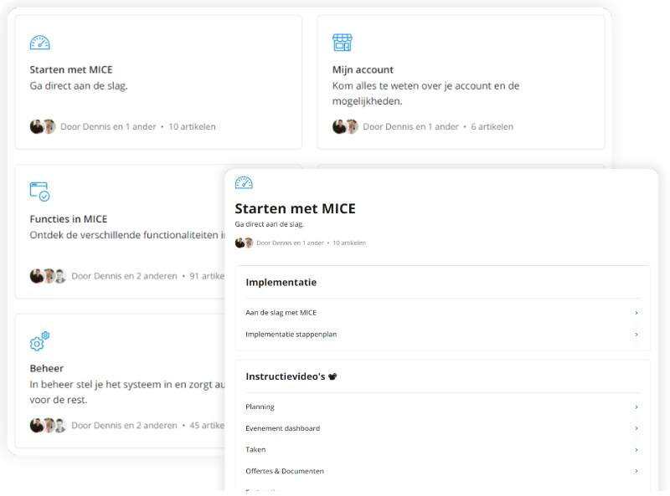Click 'Kom alles te weten over je account' description
This screenshot has height=496, width=670.
click(x=425, y=94)
